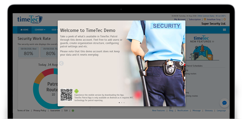The height and width of the screenshot is (119, 242).
Task: Select the first carousel dot
Action: [x=119, y=102]
